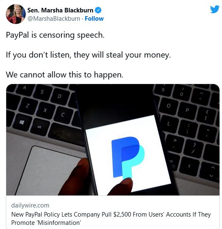The height and width of the screenshot is (229, 222).
Task: Click the Sen. Marsha Blackburn display name
Action: click(60, 10)
